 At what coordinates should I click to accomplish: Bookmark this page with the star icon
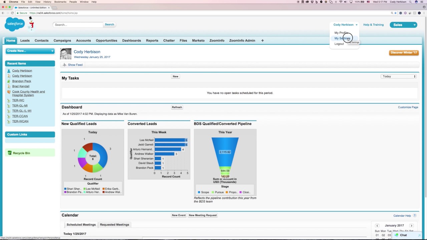coord(396,13)
